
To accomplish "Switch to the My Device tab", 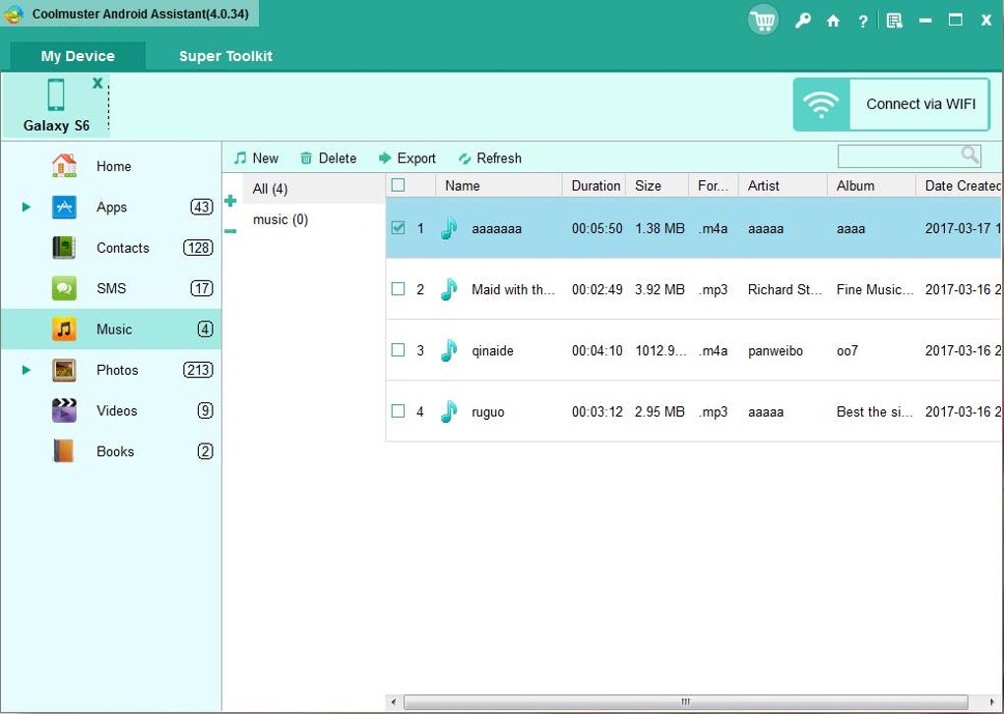I will click(78, 56).
